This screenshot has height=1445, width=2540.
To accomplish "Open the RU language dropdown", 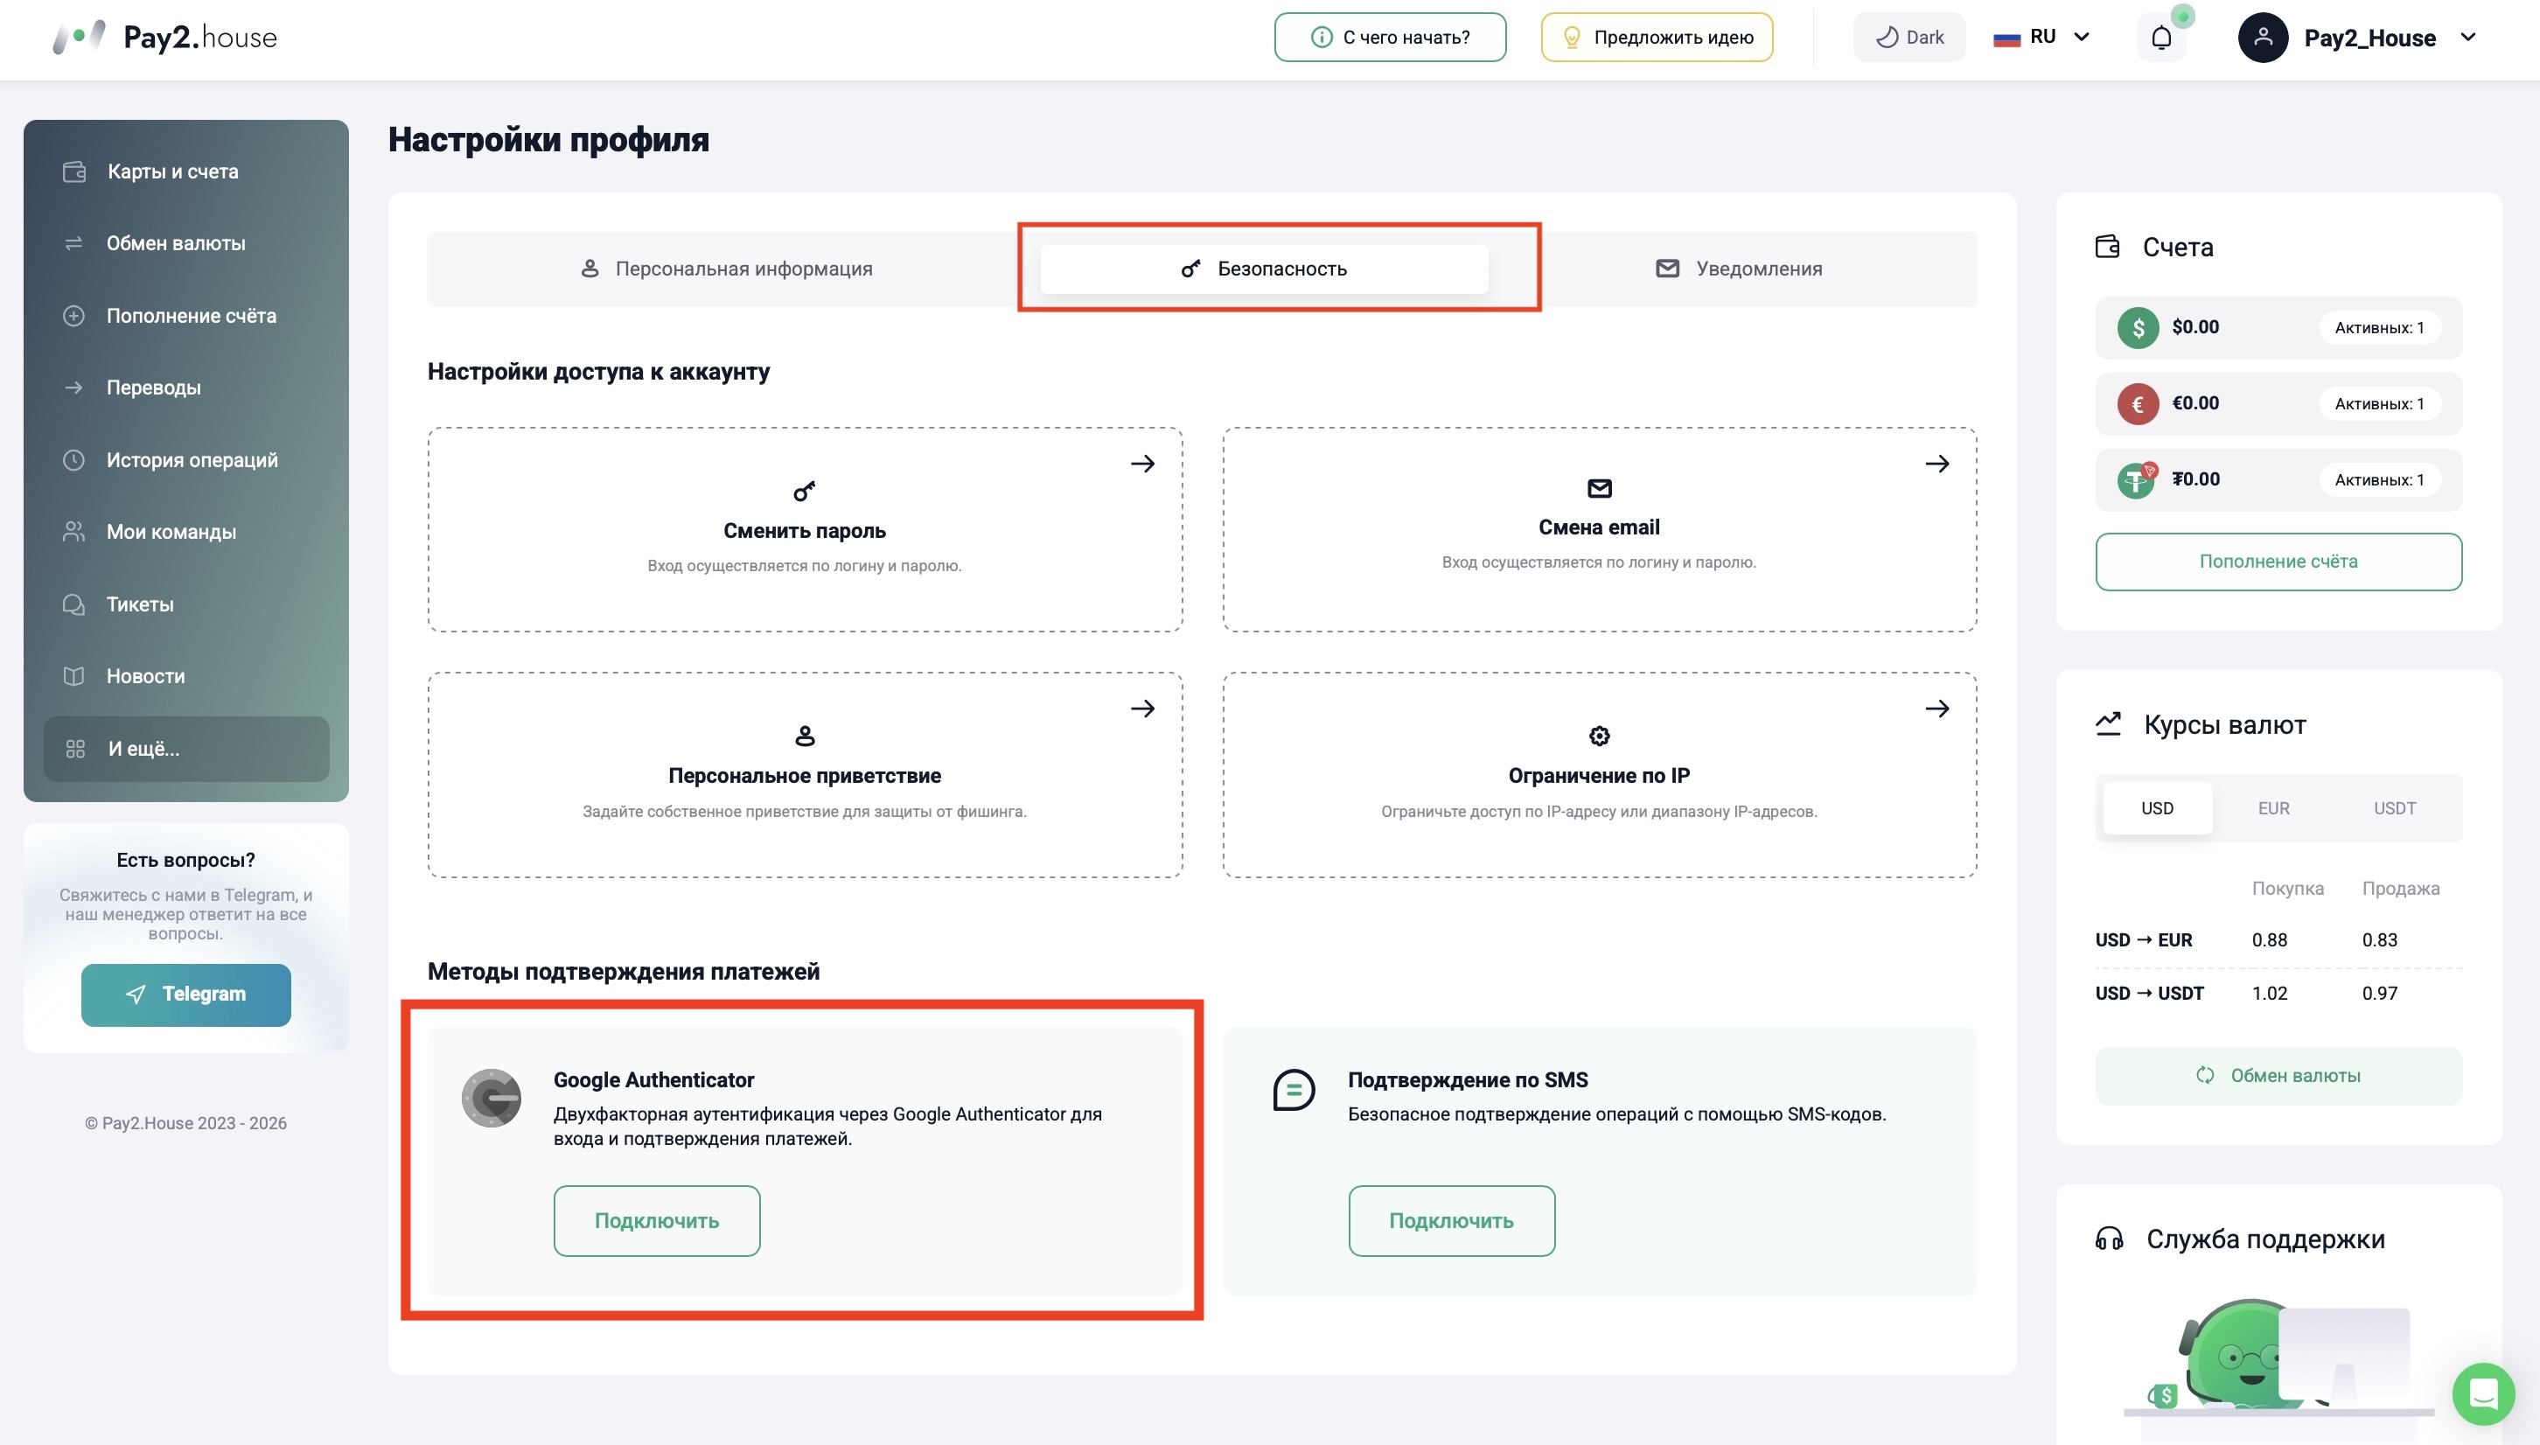I will (2042, 38).
